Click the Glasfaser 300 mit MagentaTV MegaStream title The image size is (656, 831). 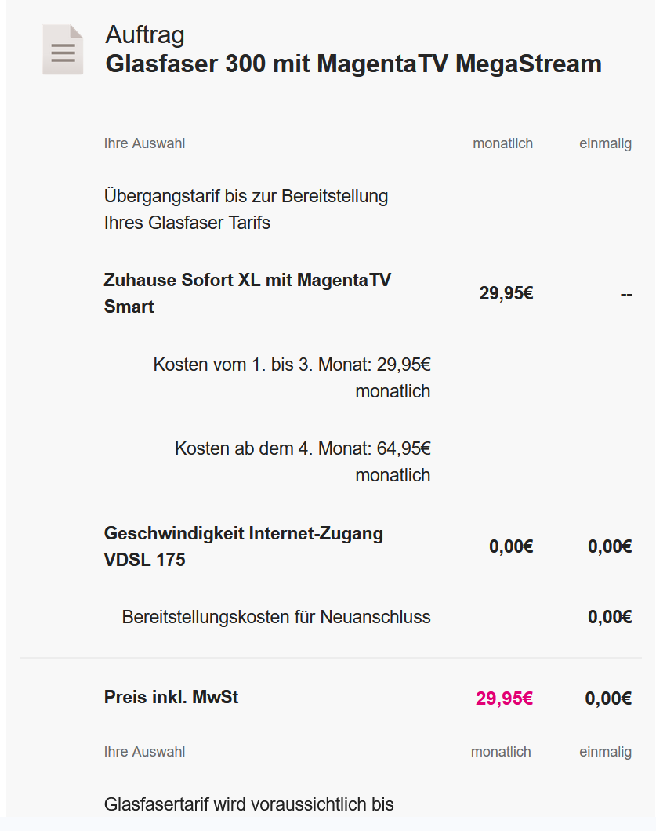(x=353, y=64)
